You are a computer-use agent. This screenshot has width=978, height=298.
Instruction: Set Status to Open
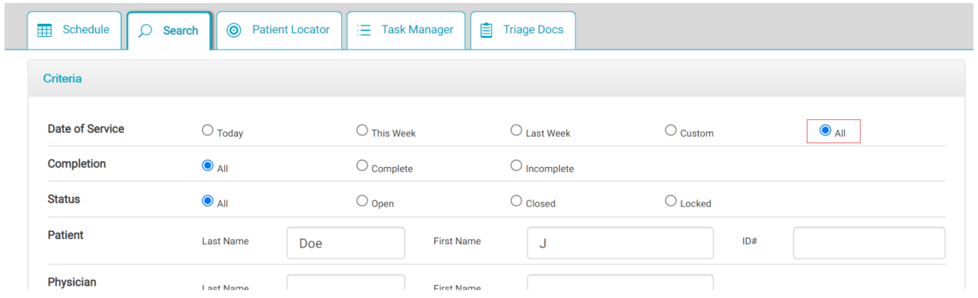pos(362,201)
